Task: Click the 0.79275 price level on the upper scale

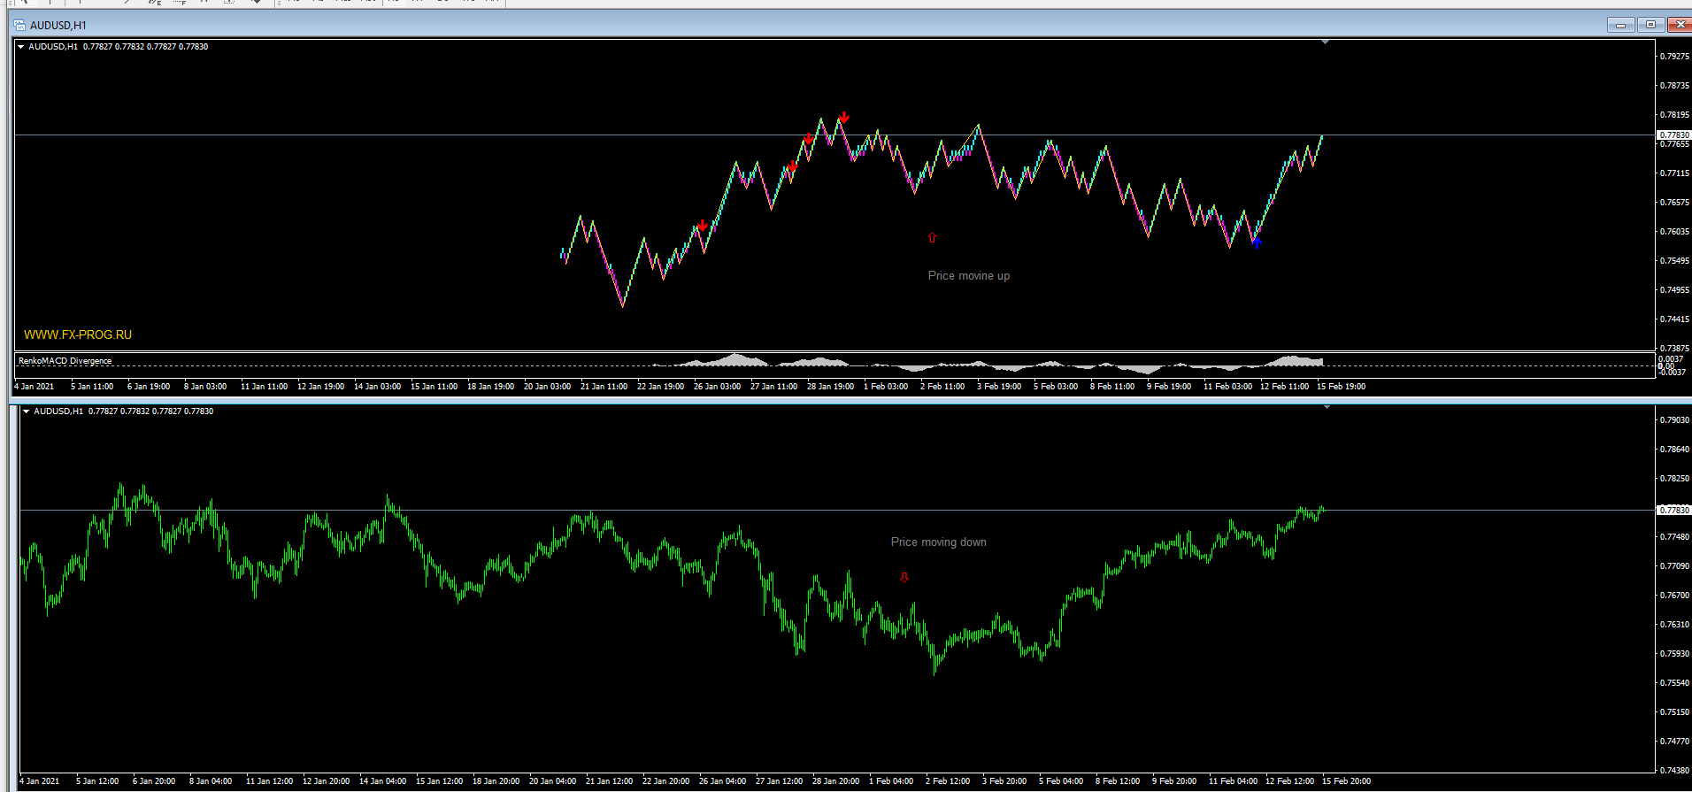Action: (x=1674, y=57)
